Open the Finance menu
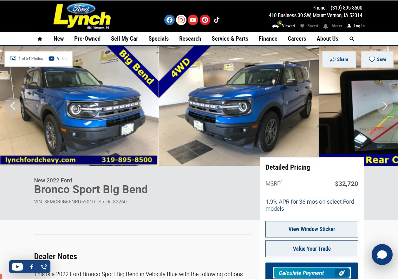 (x=268, y=39)
